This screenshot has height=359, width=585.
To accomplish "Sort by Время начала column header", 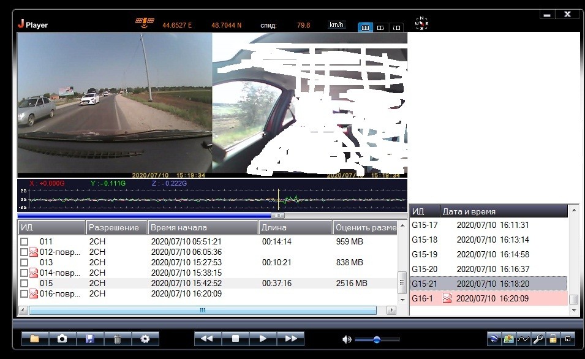I will coord(203,227).
